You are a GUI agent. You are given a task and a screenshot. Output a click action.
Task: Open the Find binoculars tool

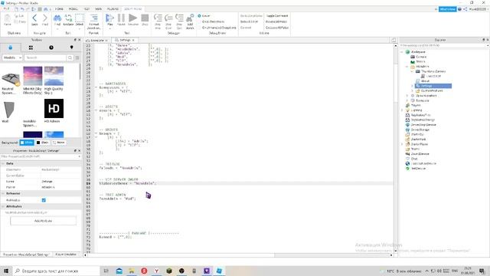[57, 18]
